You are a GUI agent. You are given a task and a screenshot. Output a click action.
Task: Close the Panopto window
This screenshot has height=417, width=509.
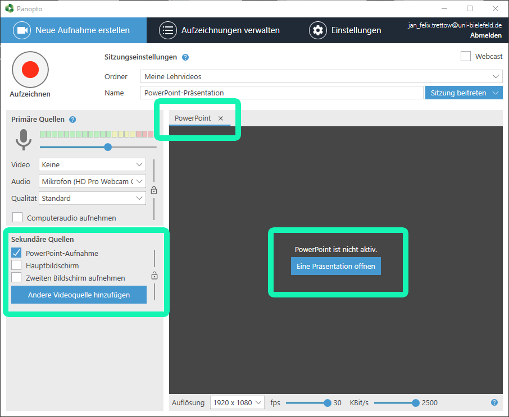(x=496, y=8)
